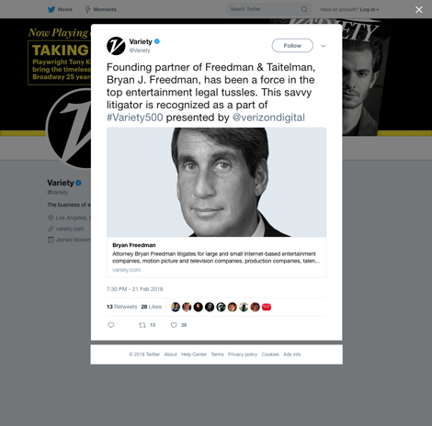Open the @verizondigital mention
Image resolution: width=432 pixels, height=426 pixels.
(268, 118)
